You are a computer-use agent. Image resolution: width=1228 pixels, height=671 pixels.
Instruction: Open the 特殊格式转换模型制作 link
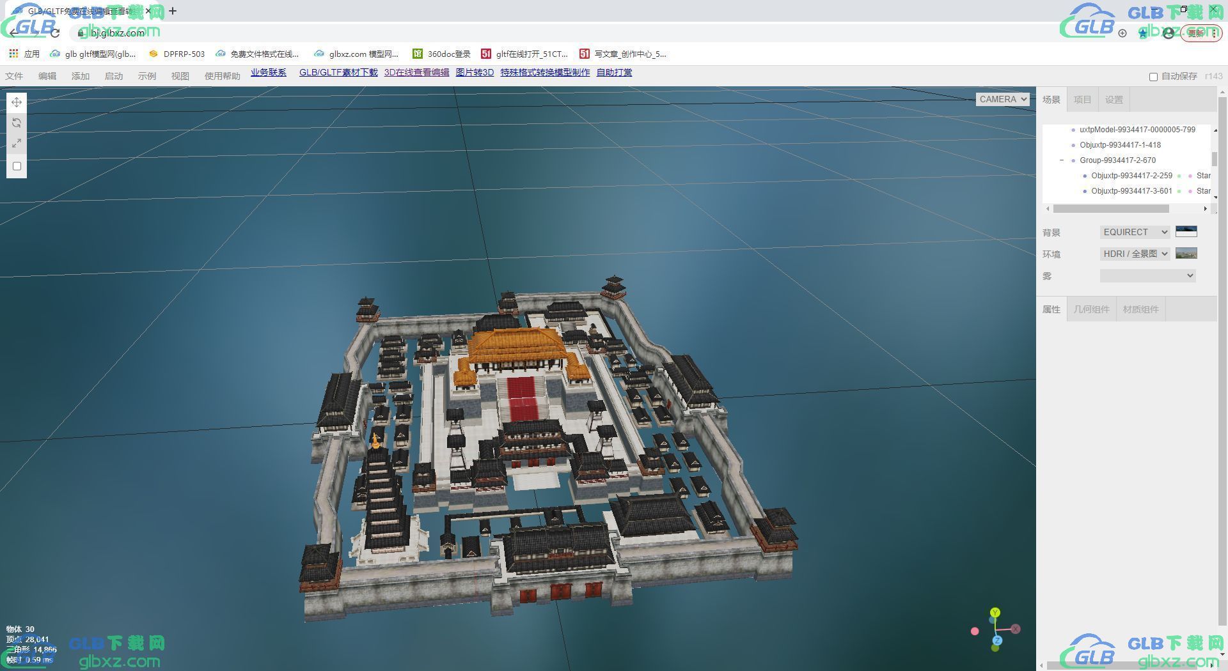pos(545,72)
